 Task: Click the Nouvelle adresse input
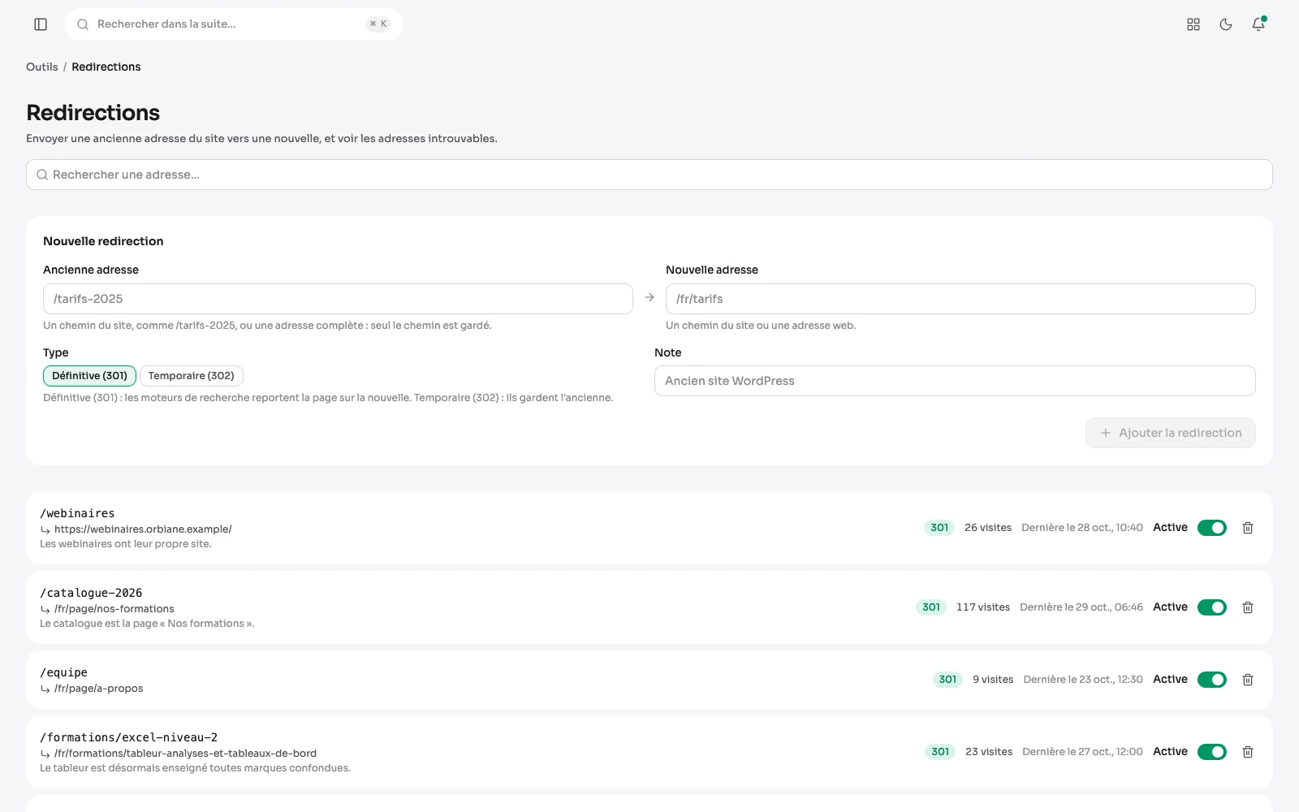pyautogui.click(x=960, y=299)
